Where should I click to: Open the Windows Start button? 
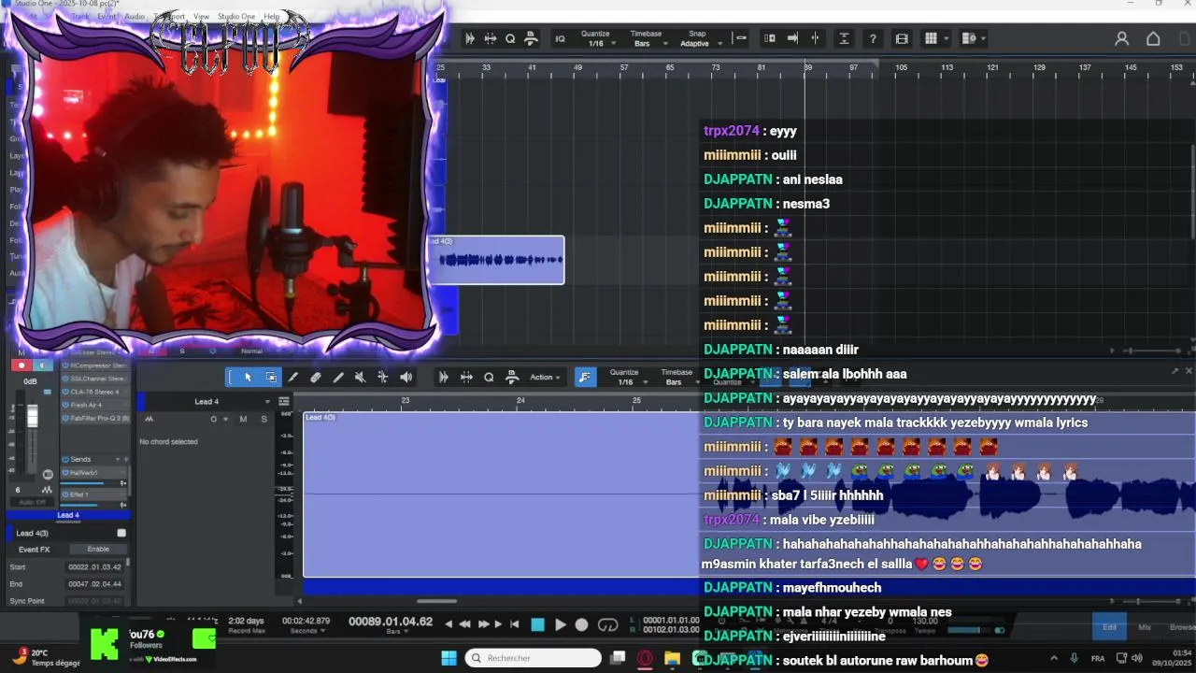pos(448,657)
